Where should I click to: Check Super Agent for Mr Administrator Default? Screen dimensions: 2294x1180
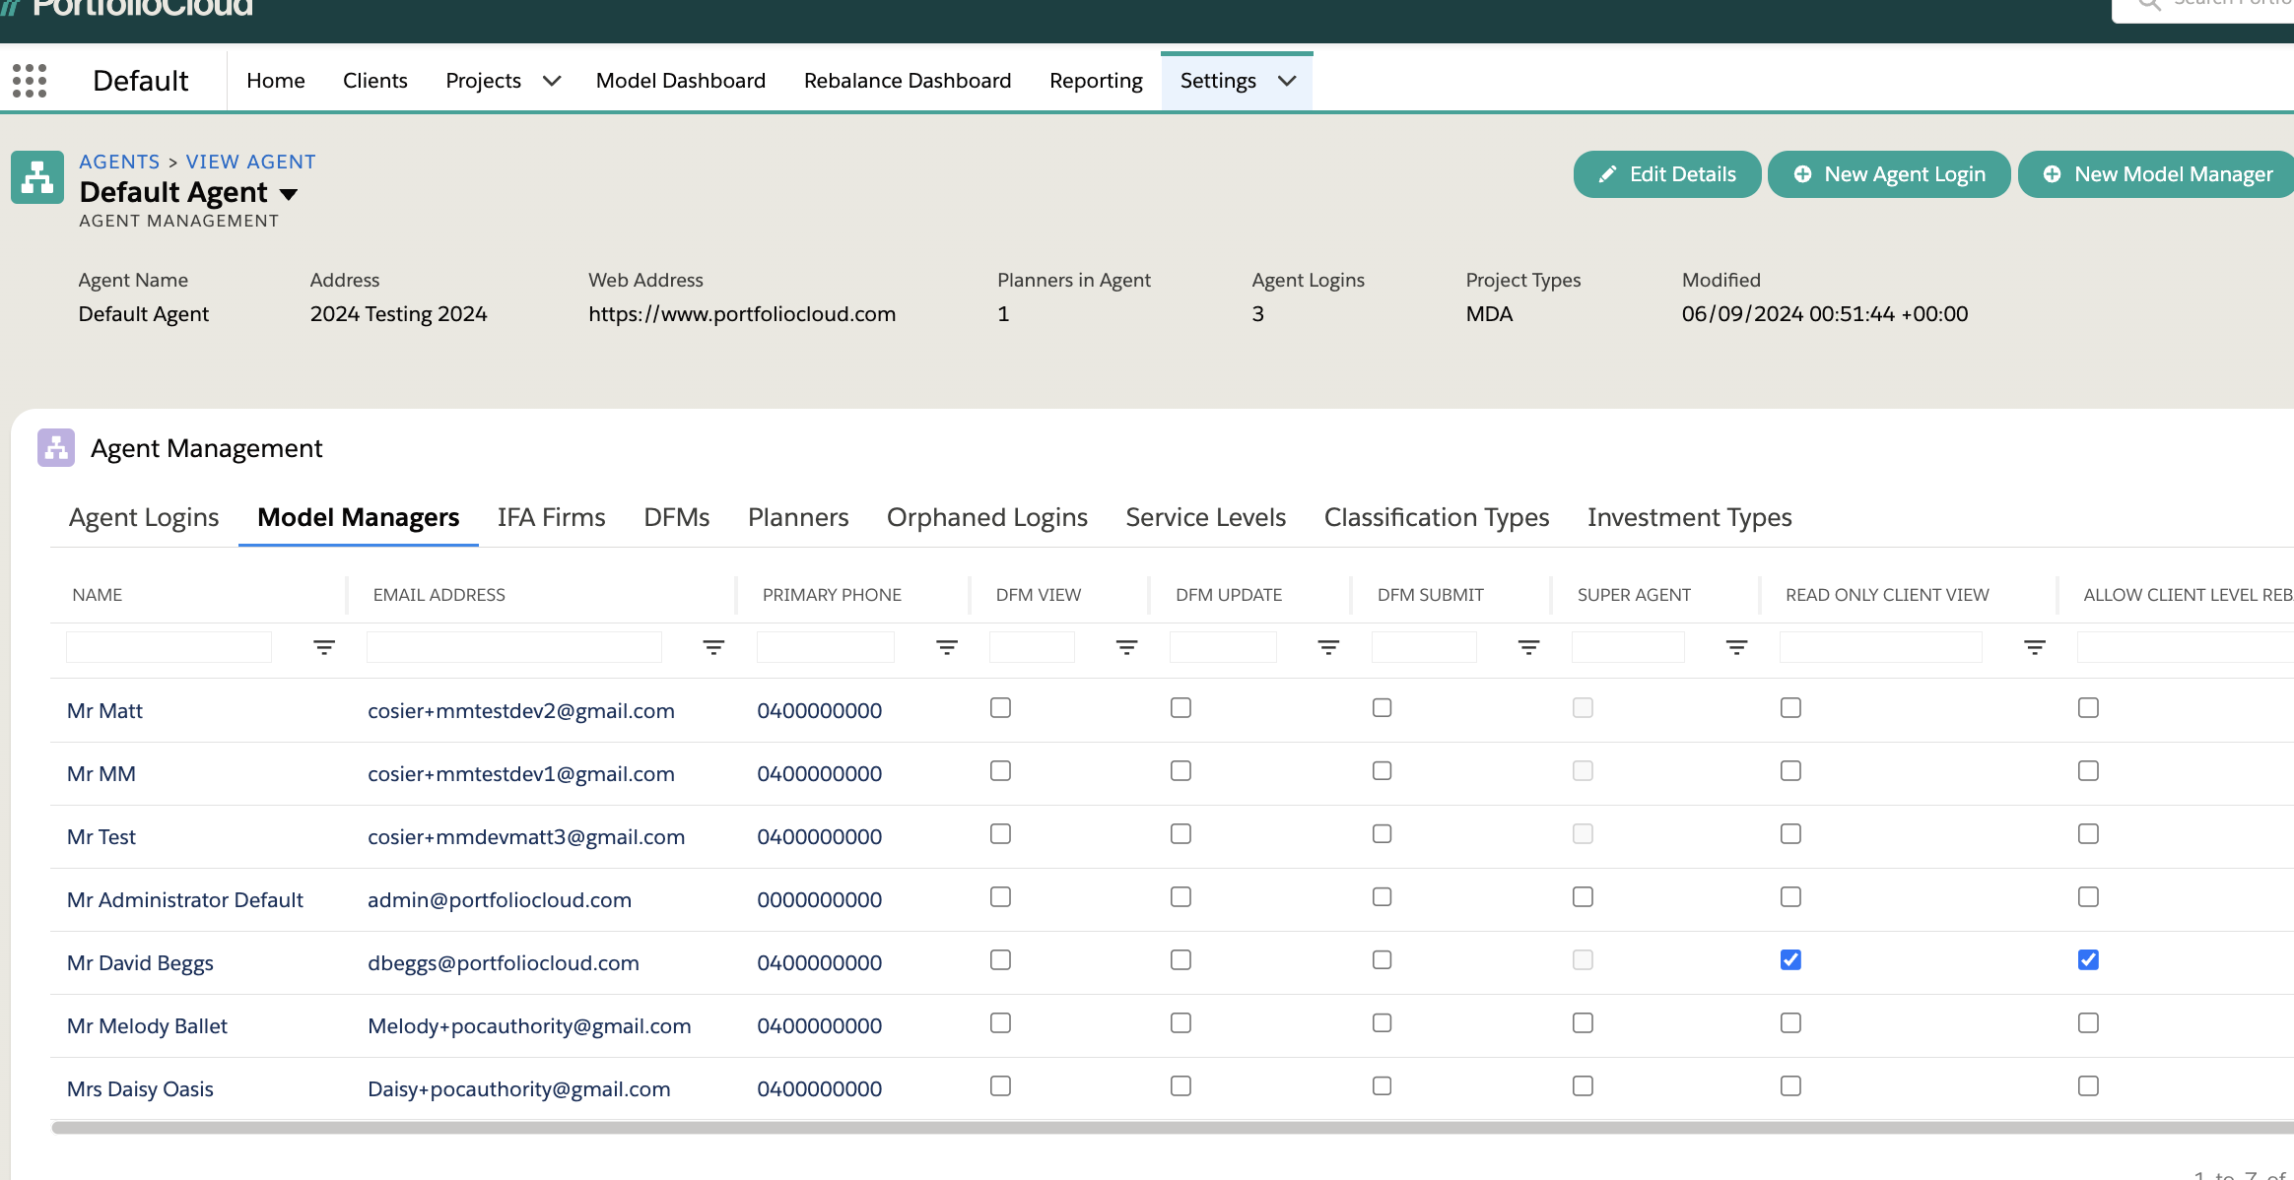(1583, 897)
